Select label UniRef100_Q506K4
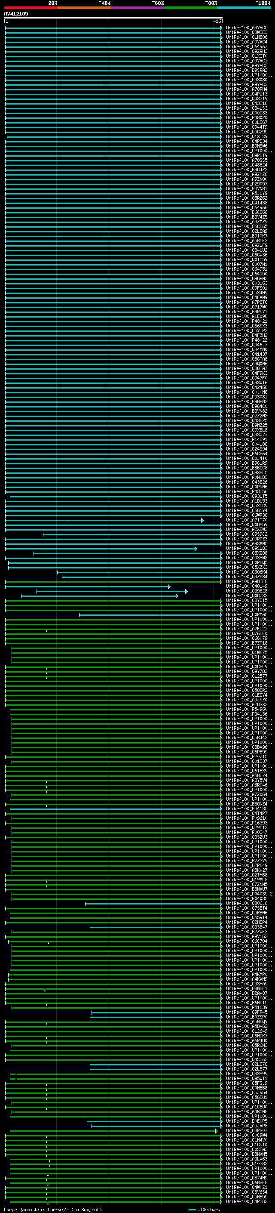275x1213 pixels. point(247,572)
